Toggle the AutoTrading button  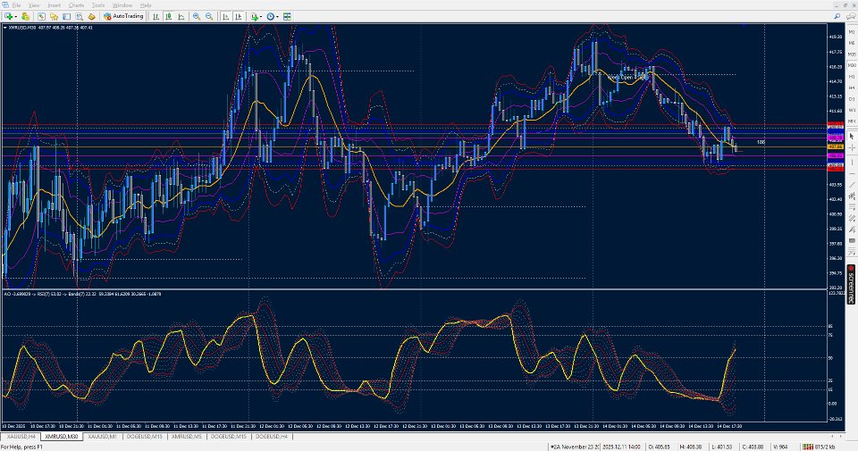click(x=123, y=16)
